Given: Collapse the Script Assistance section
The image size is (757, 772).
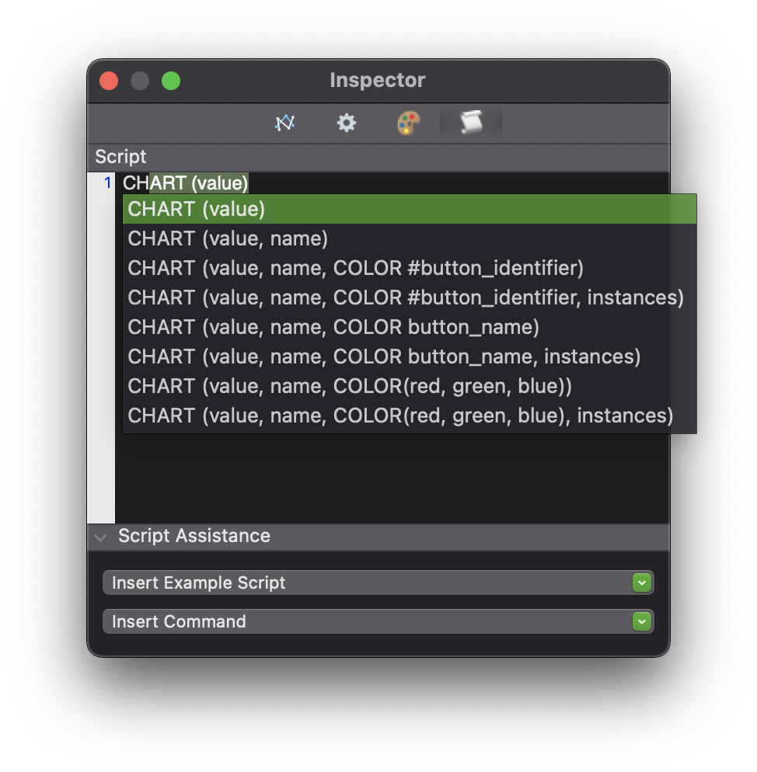Looking at the screenshot, I should 101,537.
